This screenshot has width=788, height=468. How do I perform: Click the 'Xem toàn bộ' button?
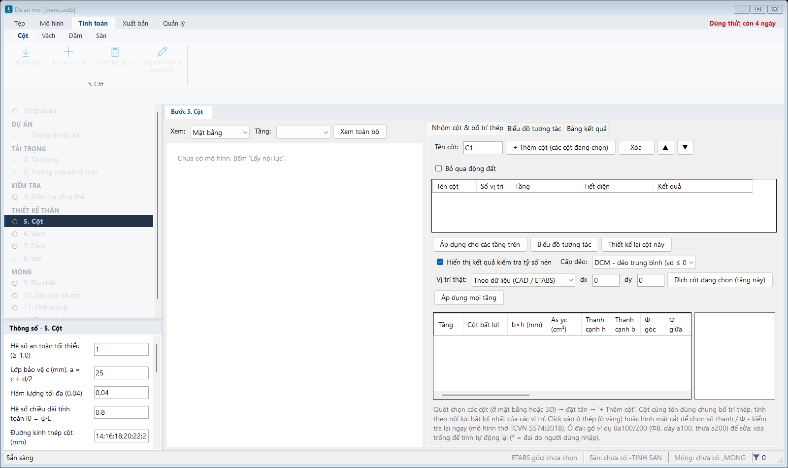(360, 132)
